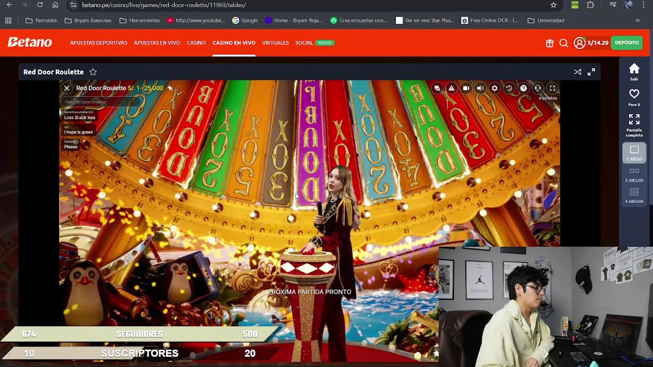Viewport: 653px width, 367px height.
Task: Open the game history clock icon
Action: coord(509,88)
